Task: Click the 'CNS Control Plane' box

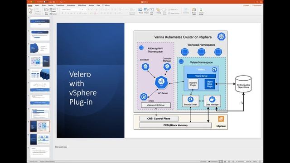Action: pyautogui.click(x=159, y=119)
